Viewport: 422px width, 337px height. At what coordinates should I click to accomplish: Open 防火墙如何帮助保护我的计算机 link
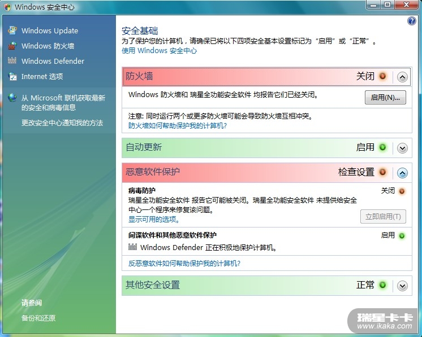178,126
